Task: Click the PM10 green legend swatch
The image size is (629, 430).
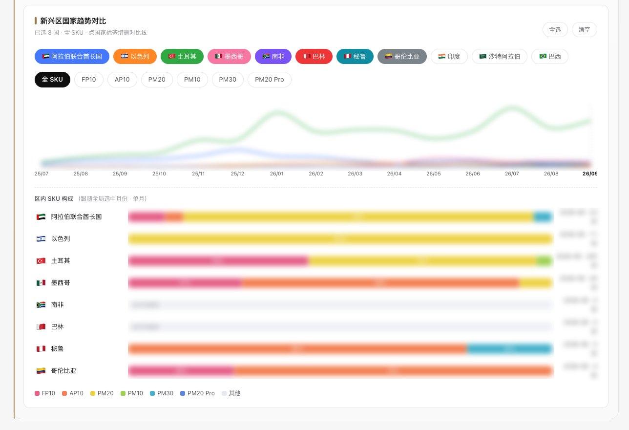Action: pyautogui.click(x=123, y=393)
